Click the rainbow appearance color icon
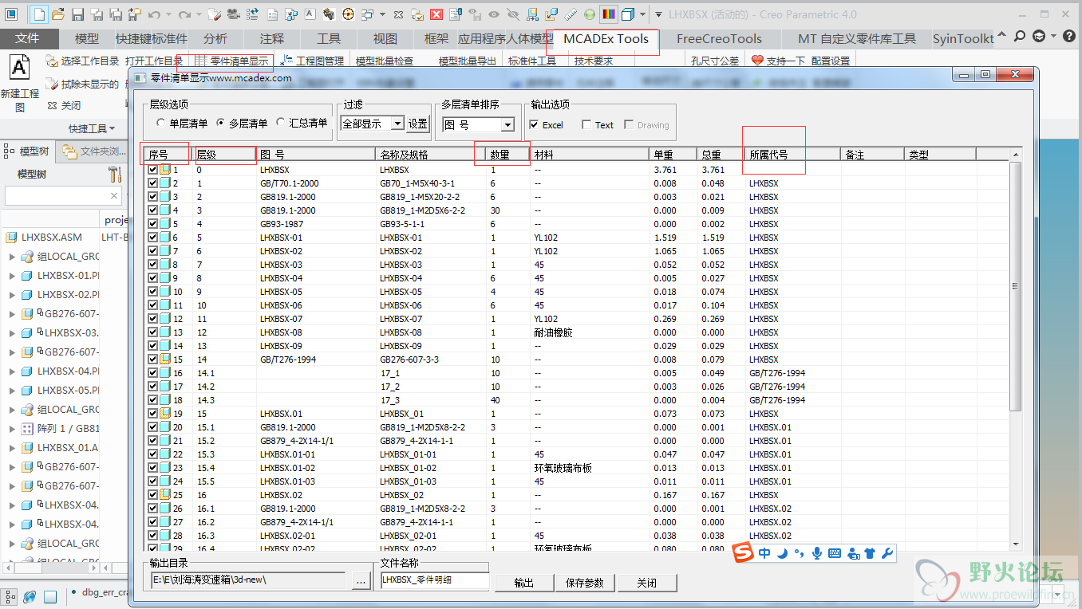Image resolution: width=1082 pixels, height=609 pixels. tap(608, 14)
